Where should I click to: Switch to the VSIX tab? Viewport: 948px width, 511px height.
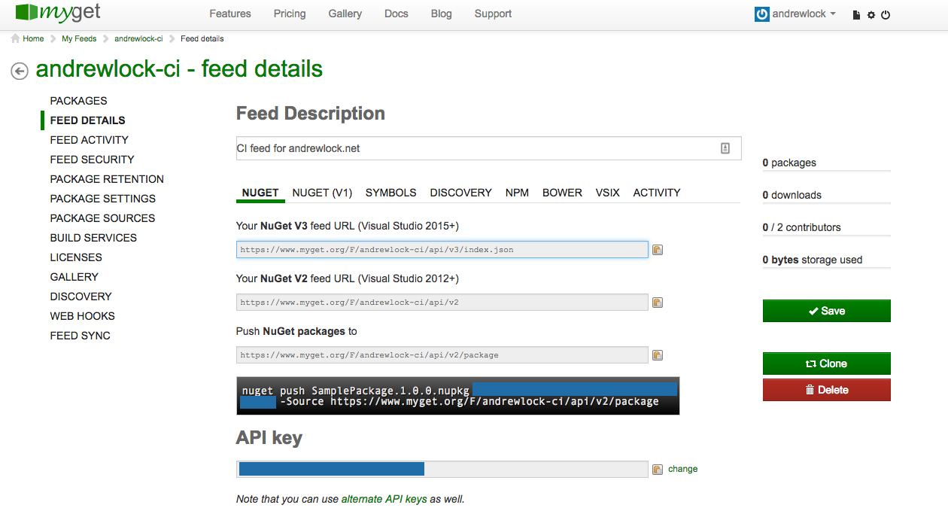pos(608,193)
